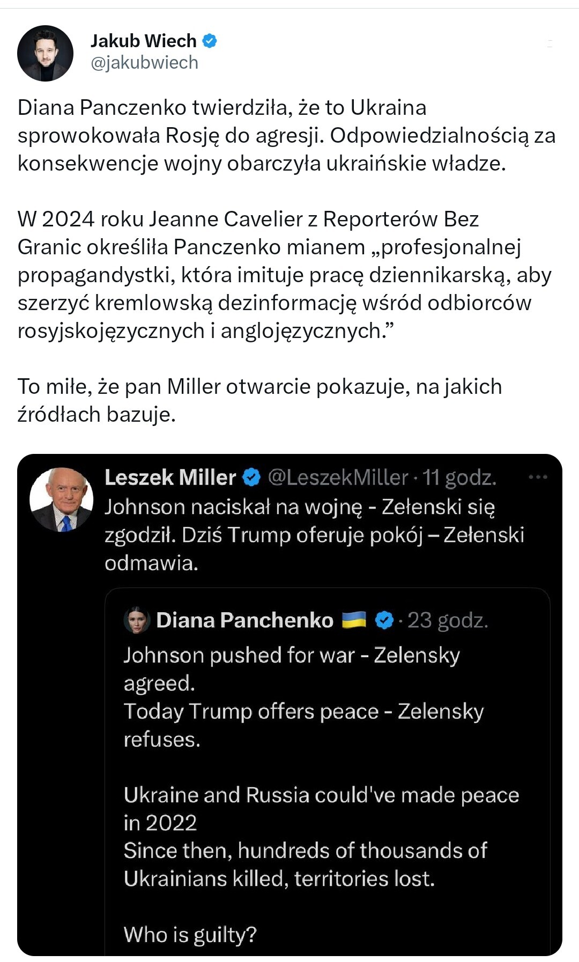The image size is (579, 962).
Task: Click the 11 godz. timestamp
Action: pos(459,477)
